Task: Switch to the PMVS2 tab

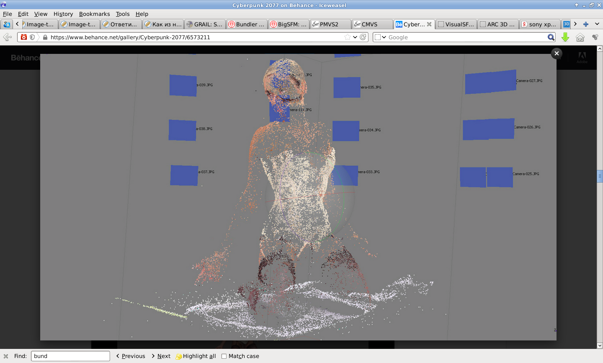Action: [x=330, y=24]
